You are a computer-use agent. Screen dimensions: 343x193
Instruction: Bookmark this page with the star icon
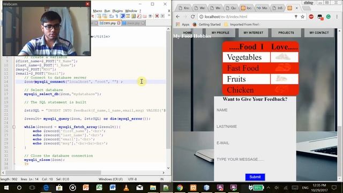click(x=302, y=17)
